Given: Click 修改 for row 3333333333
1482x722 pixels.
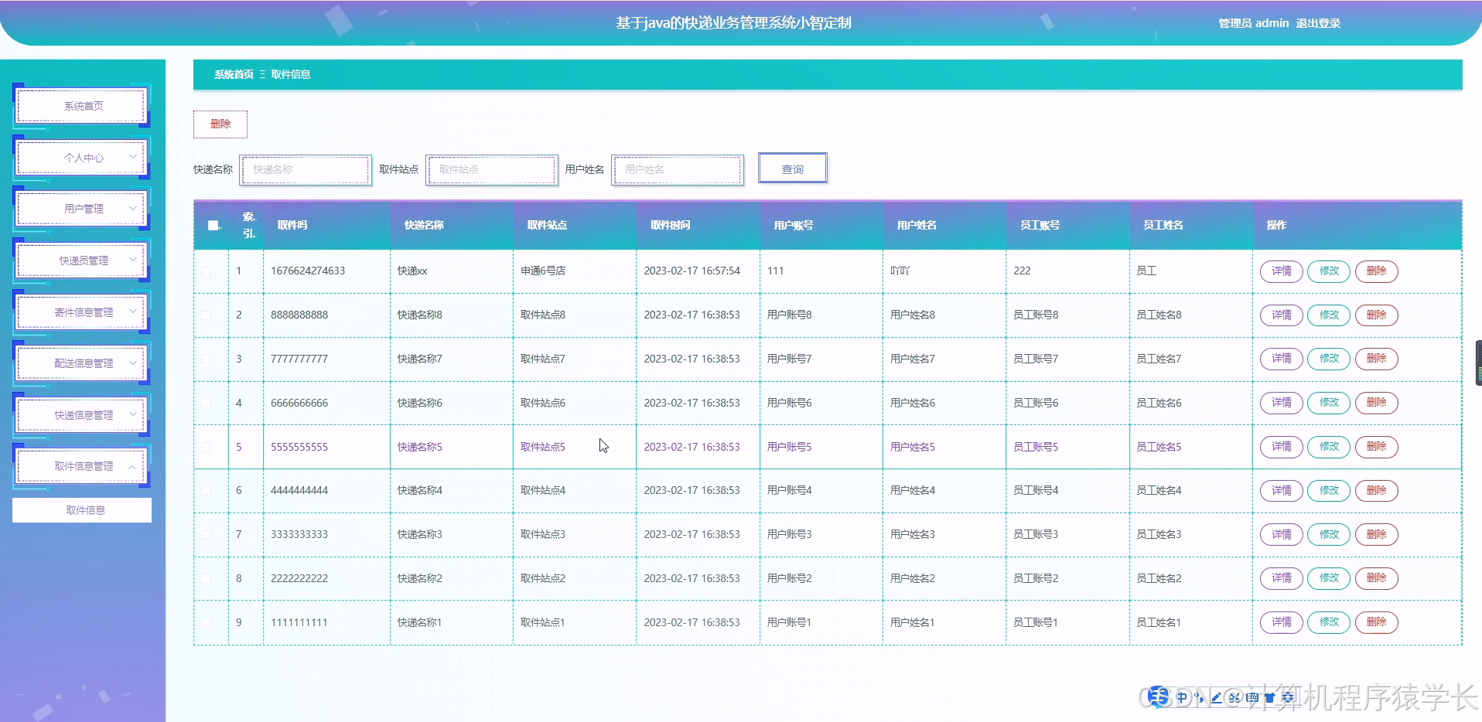Looking at the screenshot, I should pyautogui.click(x=1329, y=535).
